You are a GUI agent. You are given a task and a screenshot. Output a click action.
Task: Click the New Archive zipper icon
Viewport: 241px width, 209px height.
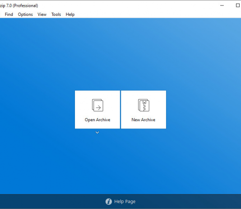click(144, 105)
